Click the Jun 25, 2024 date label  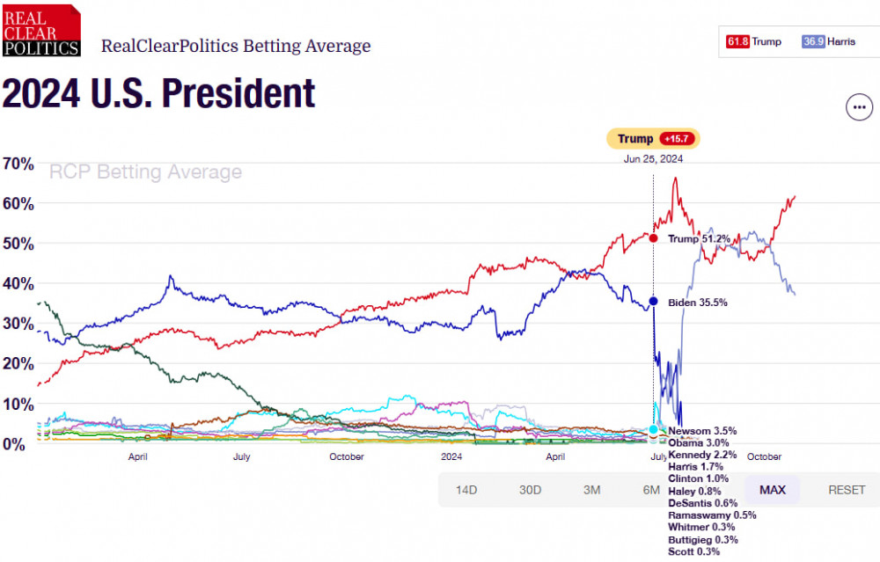(x=653, y=159)
